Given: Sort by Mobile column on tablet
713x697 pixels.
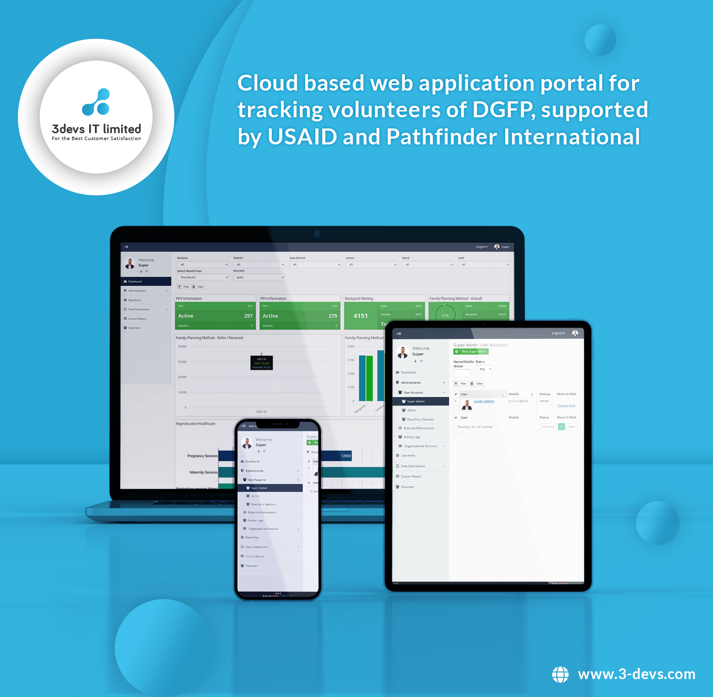Looking at the screenshot, I should [521, 394].
